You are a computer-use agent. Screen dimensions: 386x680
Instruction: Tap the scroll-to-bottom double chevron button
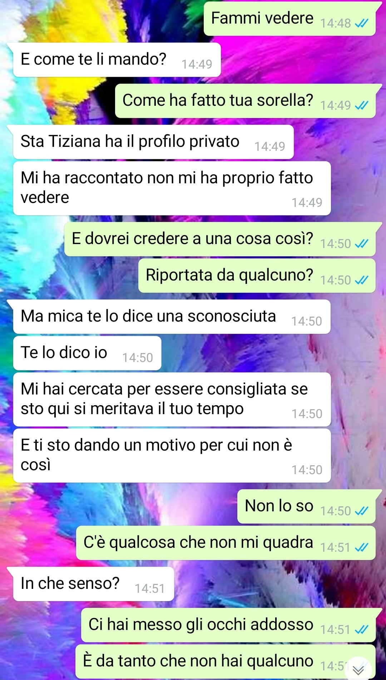(358, 670)
